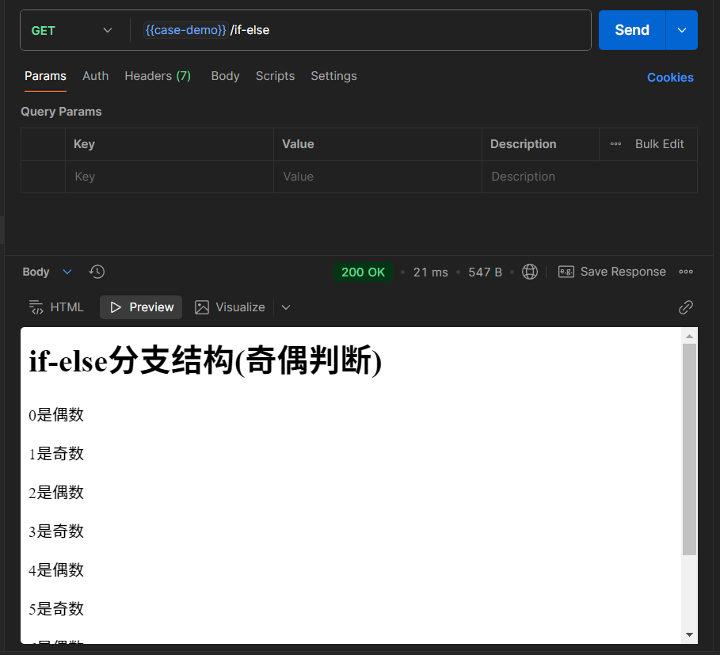720x655 pixels.
Task: Click Bulk Edit in params table
Action: (x=659, y=144)
